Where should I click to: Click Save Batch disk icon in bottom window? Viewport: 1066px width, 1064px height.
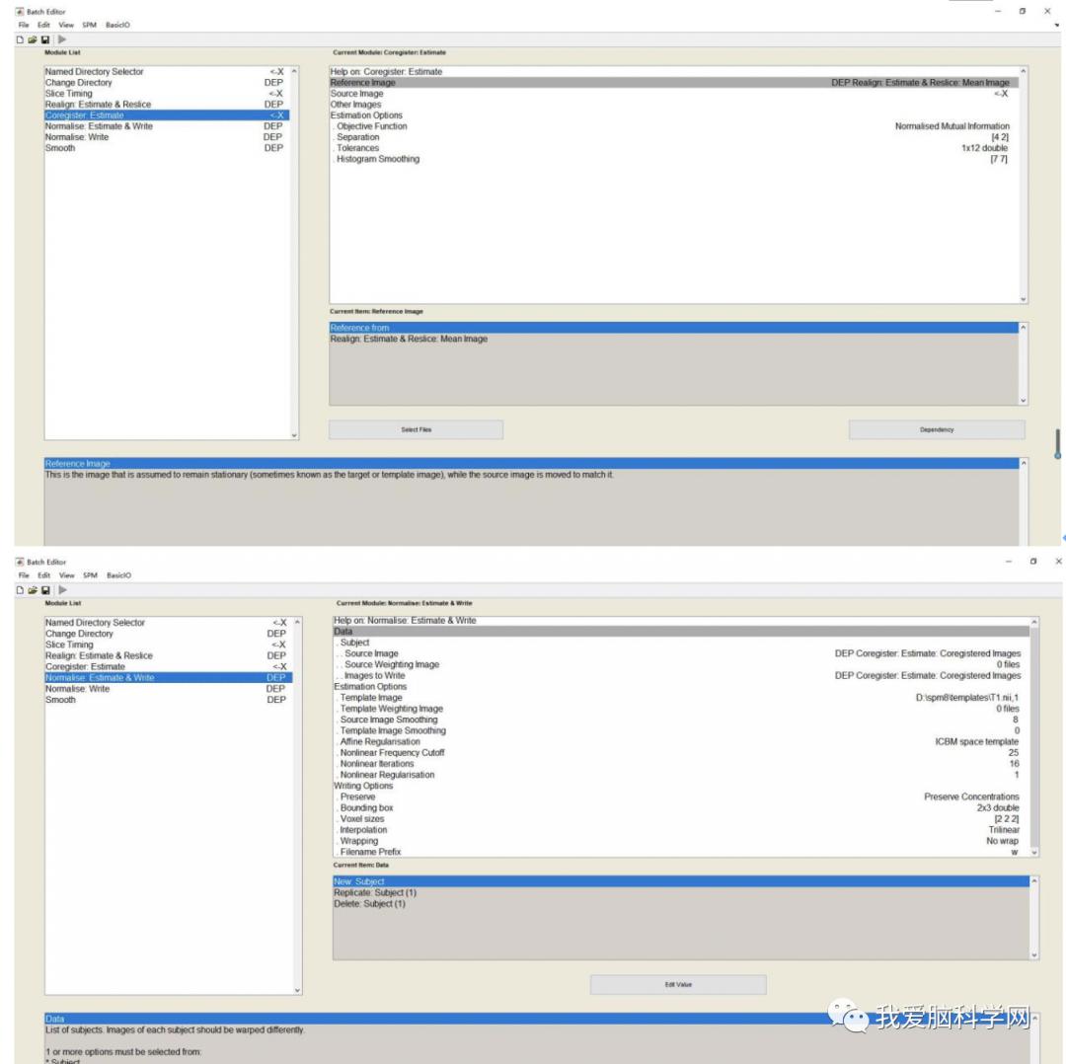[x=44, y=590]
